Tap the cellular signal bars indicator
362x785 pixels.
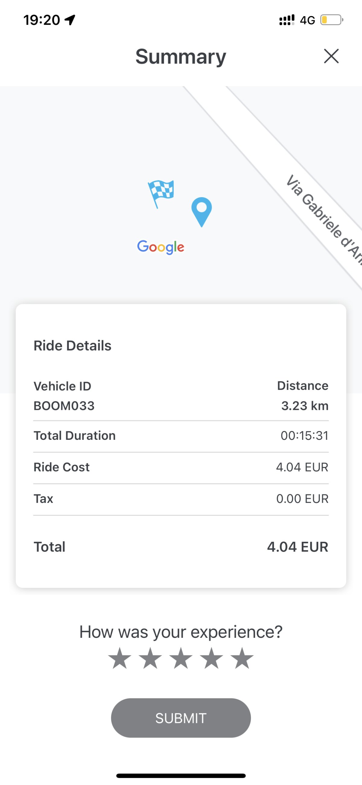(x=287, y=20)
